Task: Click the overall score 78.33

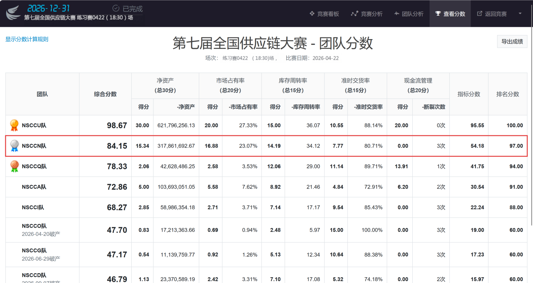Action: click(x=117, y=166)
